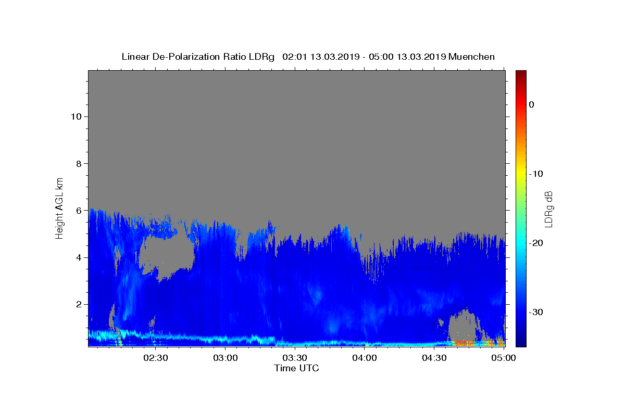This screenshot has height=416, width=625.
Task: Click the colorbar value 0
Action: point(532,105)
